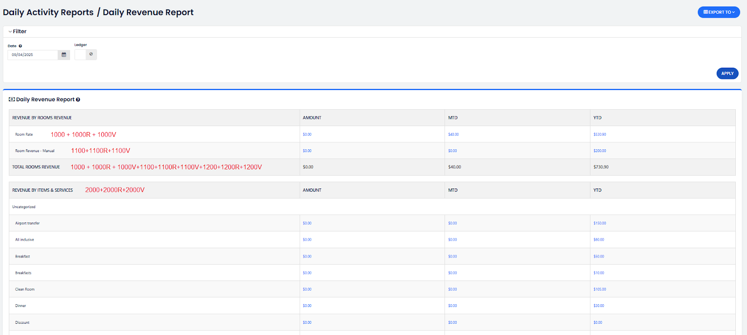Open Room Rate MTD amount $40.00
This screenshot has height=335, width=747.
[x=453, y=134]
